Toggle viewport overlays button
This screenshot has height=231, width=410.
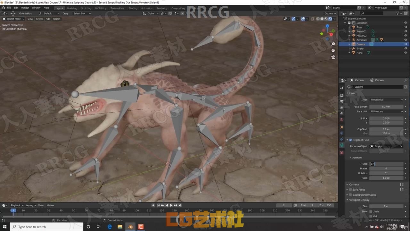[303, 19]
